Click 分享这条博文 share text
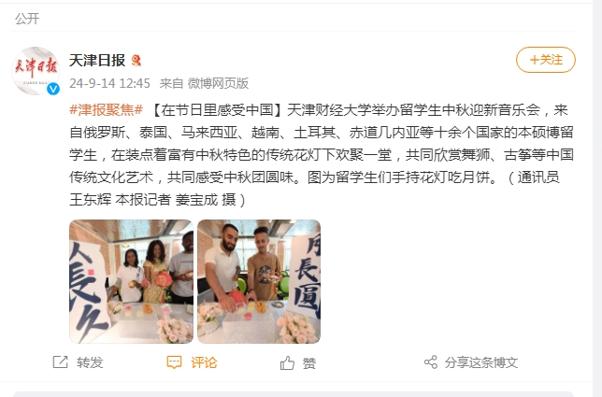The width and height of the screenshot is (602, 397). (x=481, y=362)
